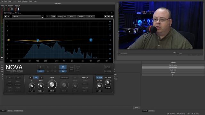Toggle the BAND SOLO button
Screen dimensions: 205x115
click(71, 69)
